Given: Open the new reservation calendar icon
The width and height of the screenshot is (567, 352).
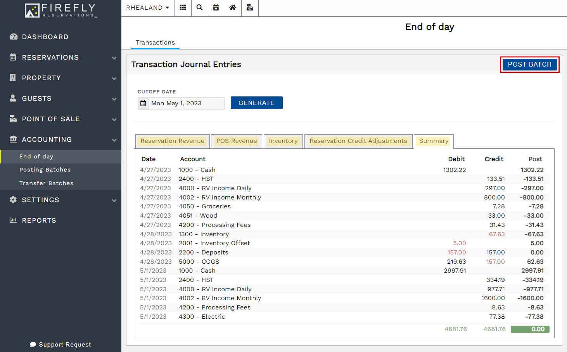Looking at the screenshot, I should tap(216, 8).
